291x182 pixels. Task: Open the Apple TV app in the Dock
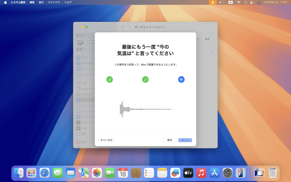coord(188,173)
